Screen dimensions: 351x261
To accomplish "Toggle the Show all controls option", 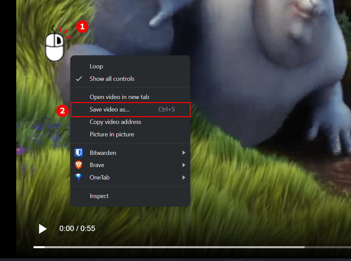I will tap(130, 79).
